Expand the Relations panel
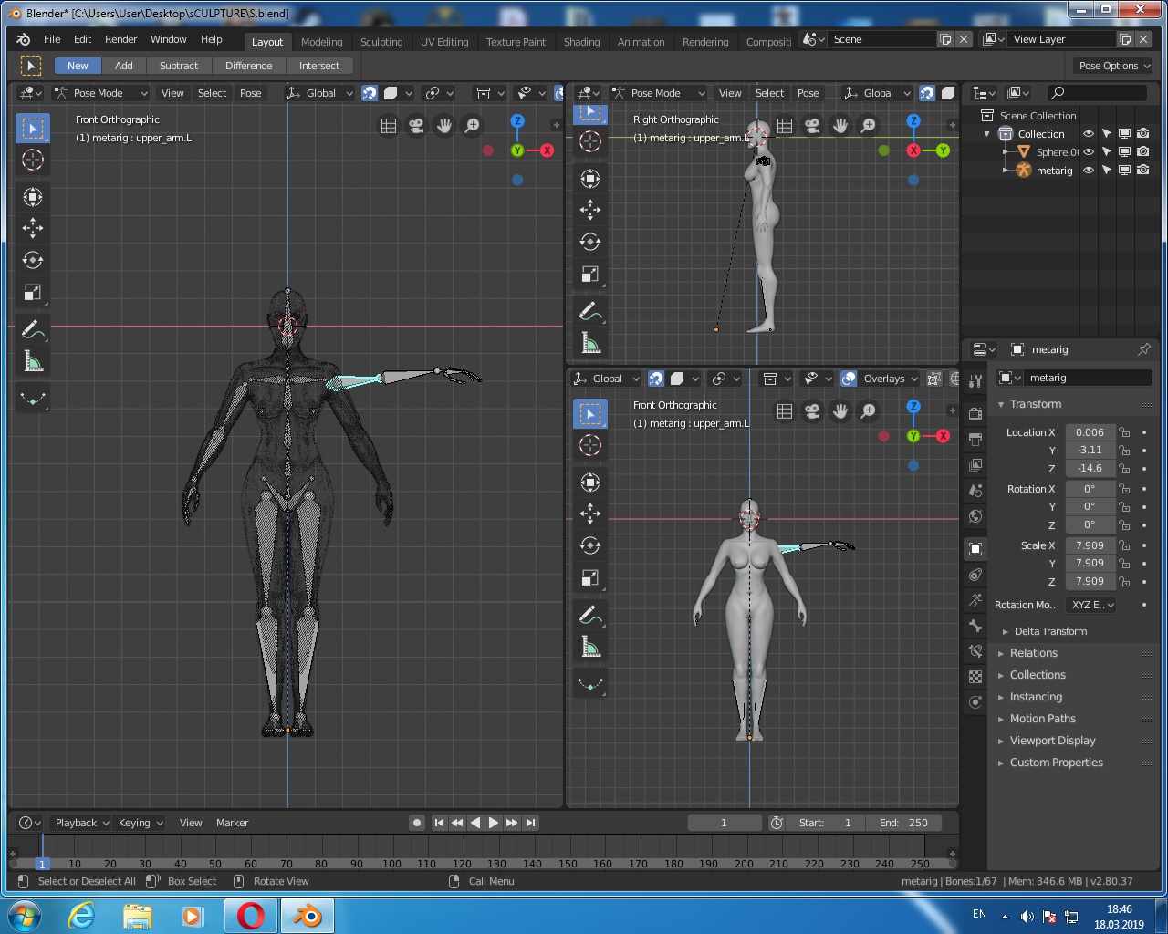 [1033, 653]
